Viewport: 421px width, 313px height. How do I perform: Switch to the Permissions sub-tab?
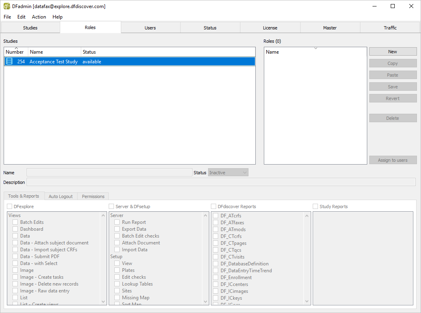tap(93, 196)
